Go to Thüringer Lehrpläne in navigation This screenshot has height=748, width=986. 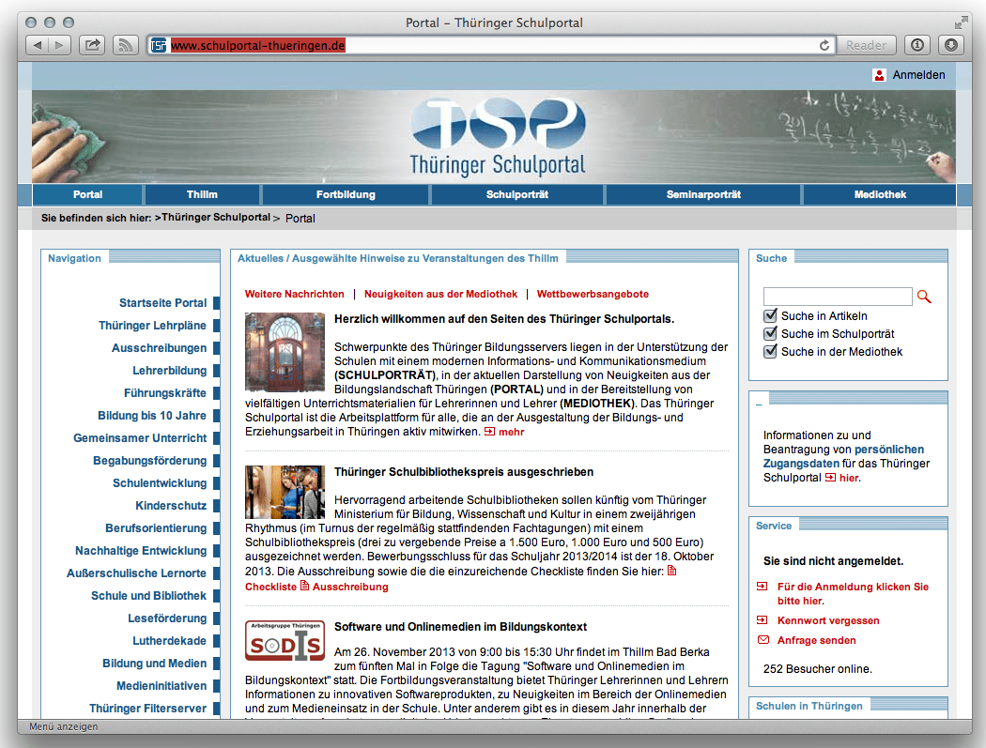(x=152, y=326)
